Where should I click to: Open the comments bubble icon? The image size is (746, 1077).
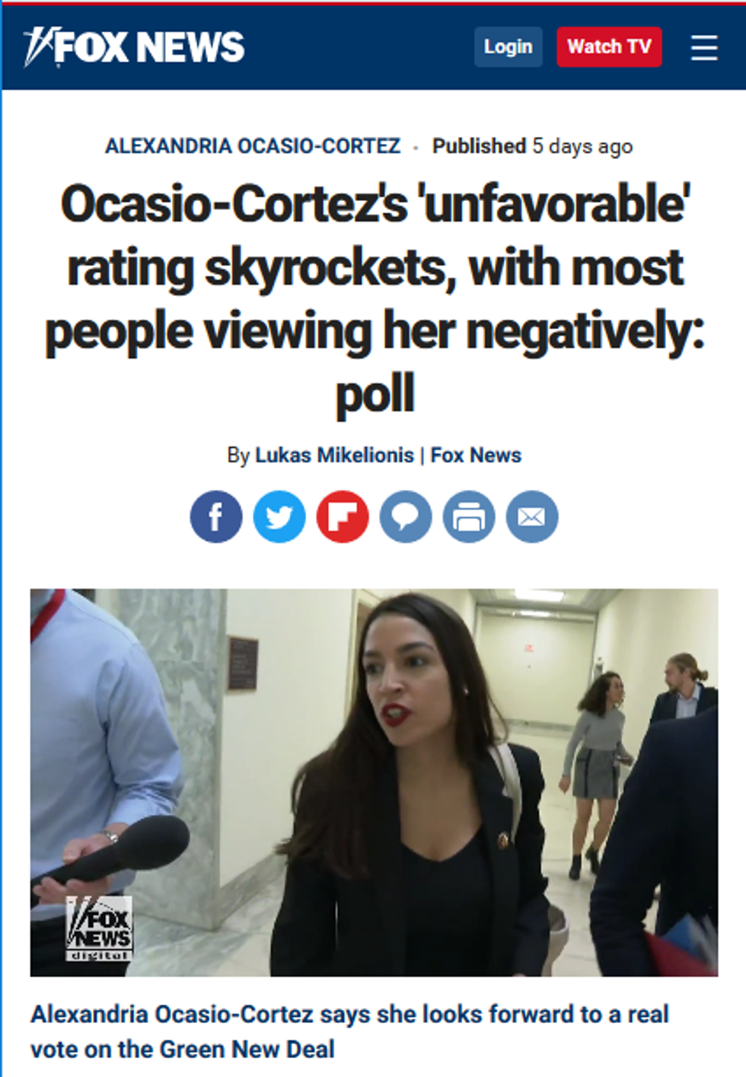click(406, 516)
